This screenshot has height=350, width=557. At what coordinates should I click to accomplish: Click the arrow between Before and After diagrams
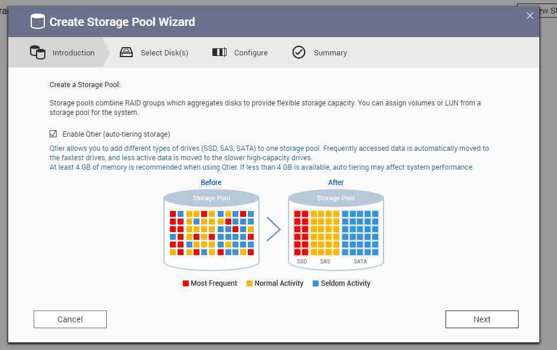click(273, 229)
